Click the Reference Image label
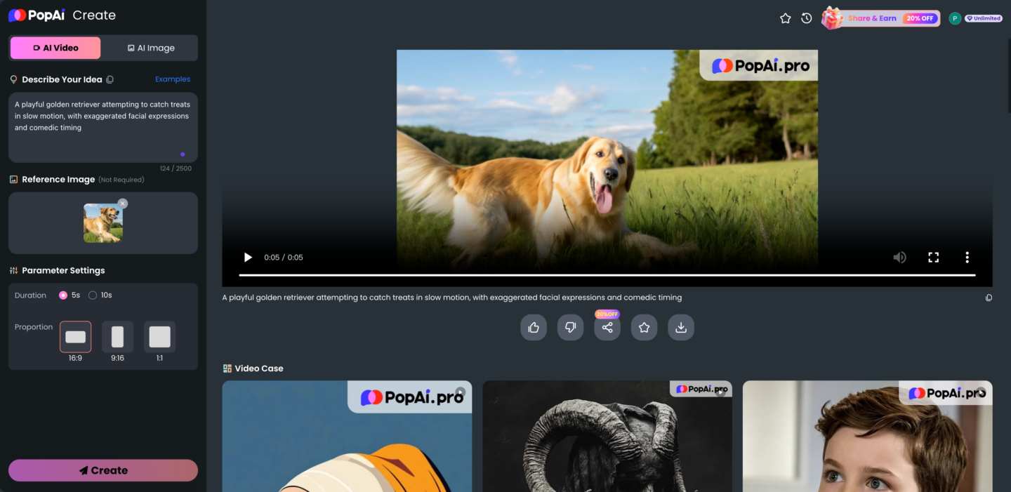 58,180
